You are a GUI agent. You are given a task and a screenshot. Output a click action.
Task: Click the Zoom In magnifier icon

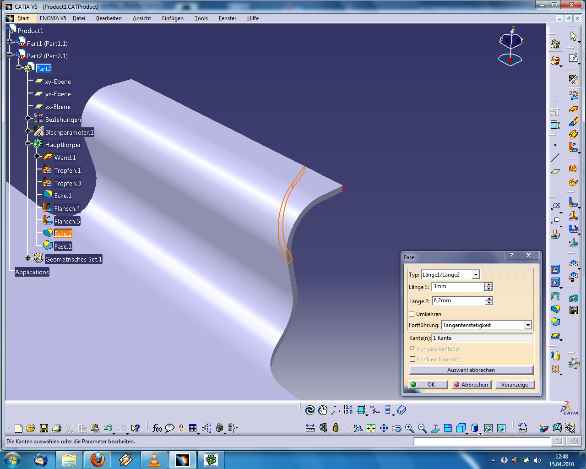point(410,428)
